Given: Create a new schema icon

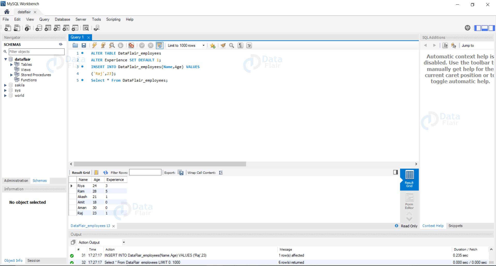Looking at the screenshot, I should pyautogui.click(x=39, y=28).
